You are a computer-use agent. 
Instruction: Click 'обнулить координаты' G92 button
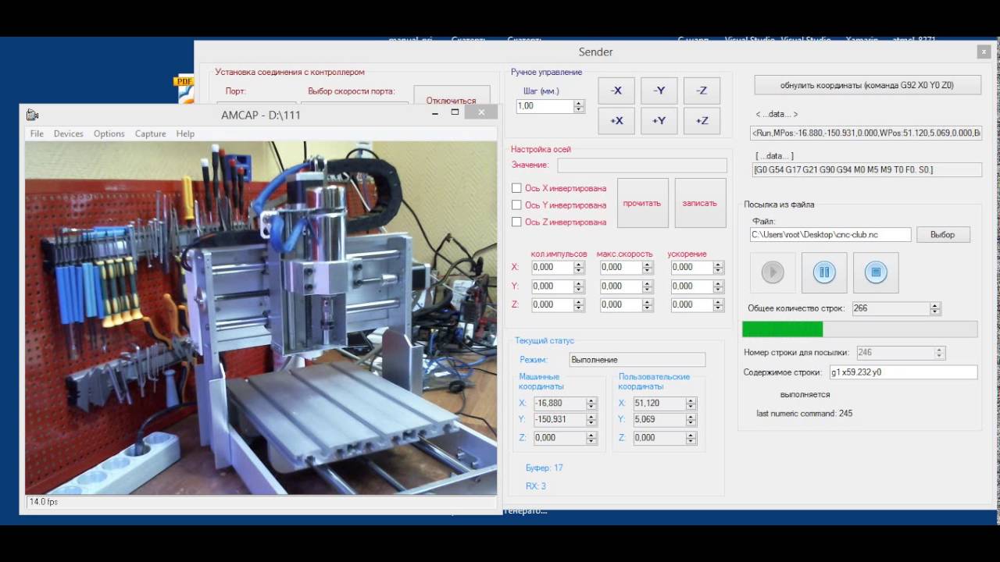867,85
